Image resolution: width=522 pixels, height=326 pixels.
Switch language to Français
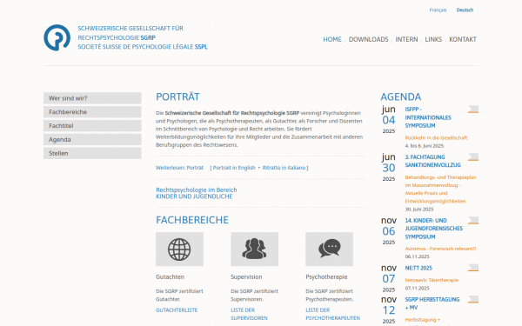[438, 10]
